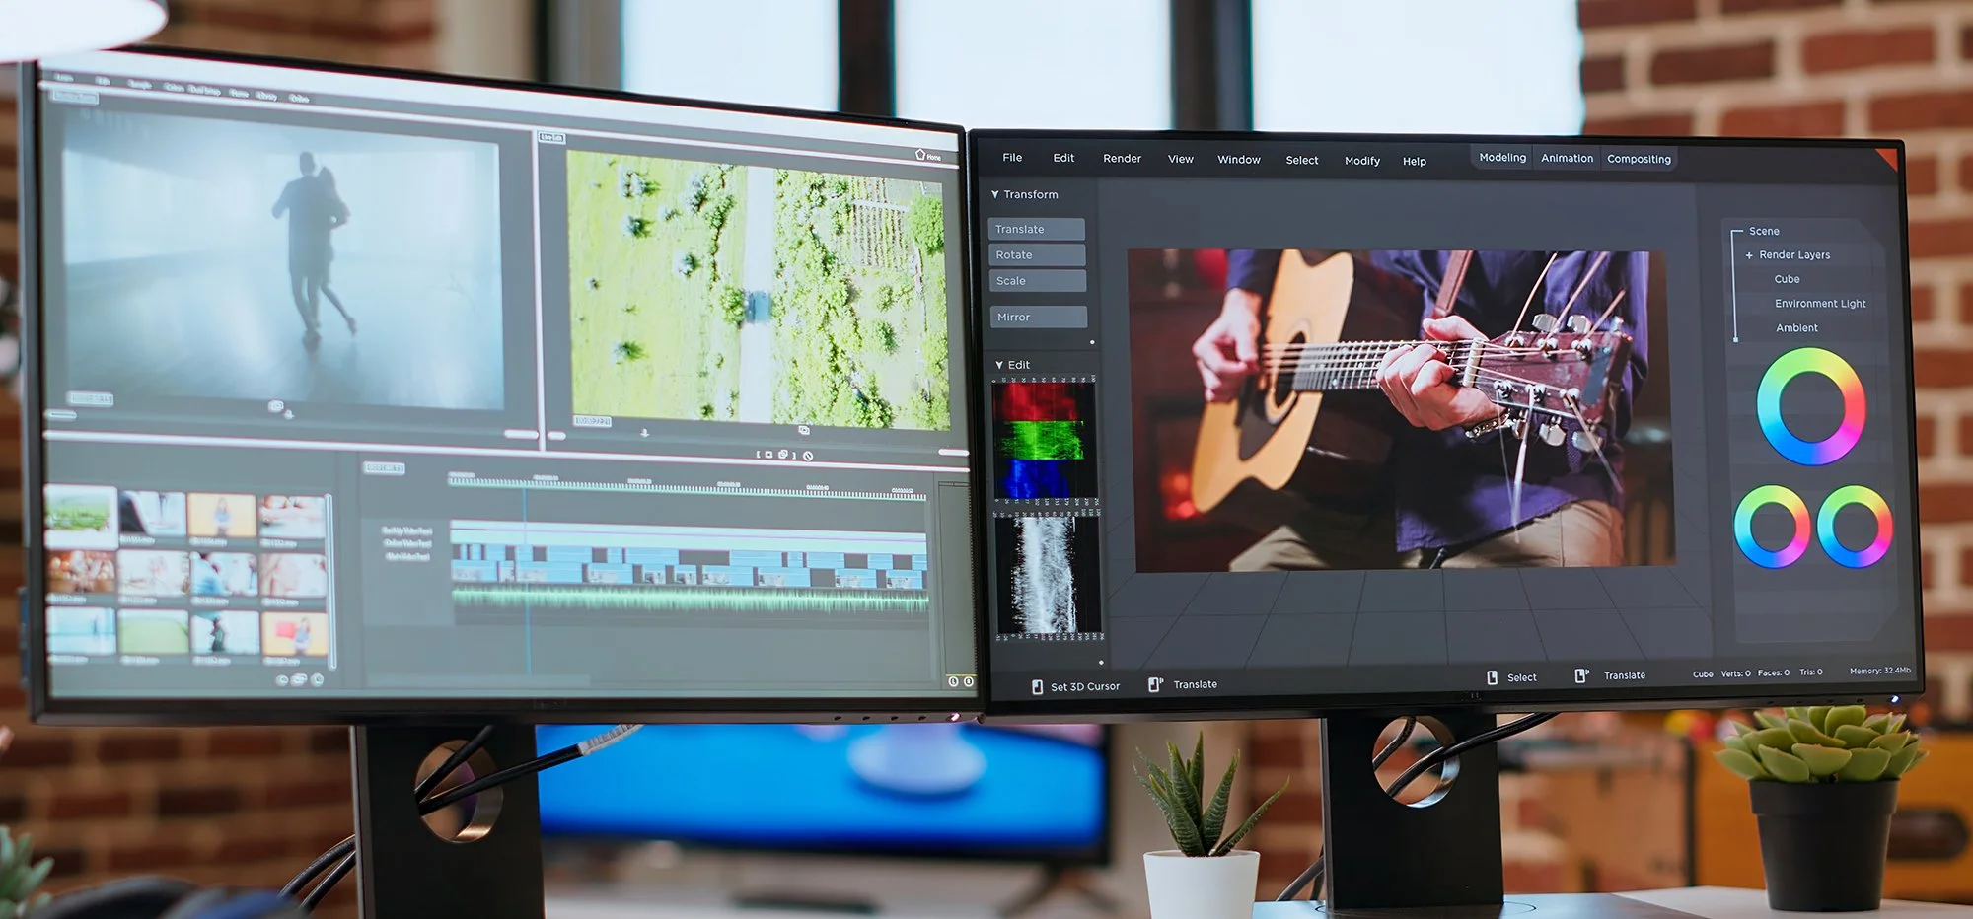Collapse the Transform panel triangle
This screenshot has height=919, width=1973.
tap(994, 195)
